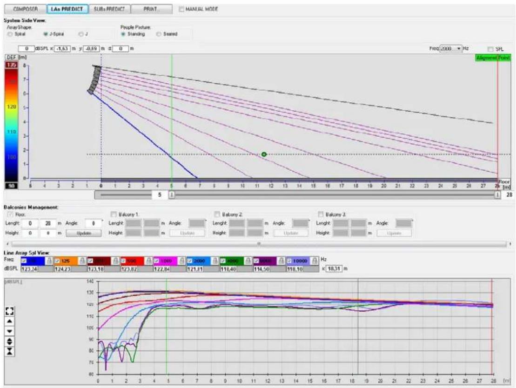Lock the green 4000 Hz frequency curve

248,261
